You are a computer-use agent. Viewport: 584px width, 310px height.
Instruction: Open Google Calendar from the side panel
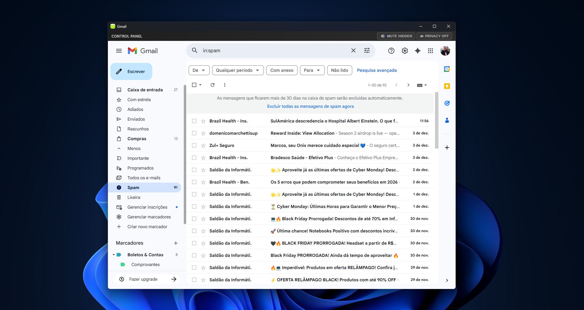click(447, 69)
